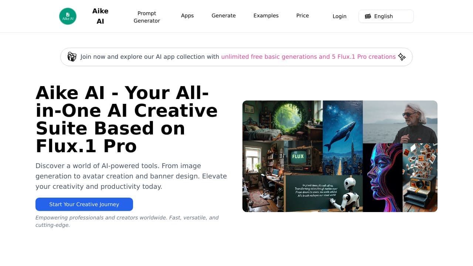Viewport: 473px width, 266px height.
Task: Select the neon colorful face artwork
Action: pos(383,178)
